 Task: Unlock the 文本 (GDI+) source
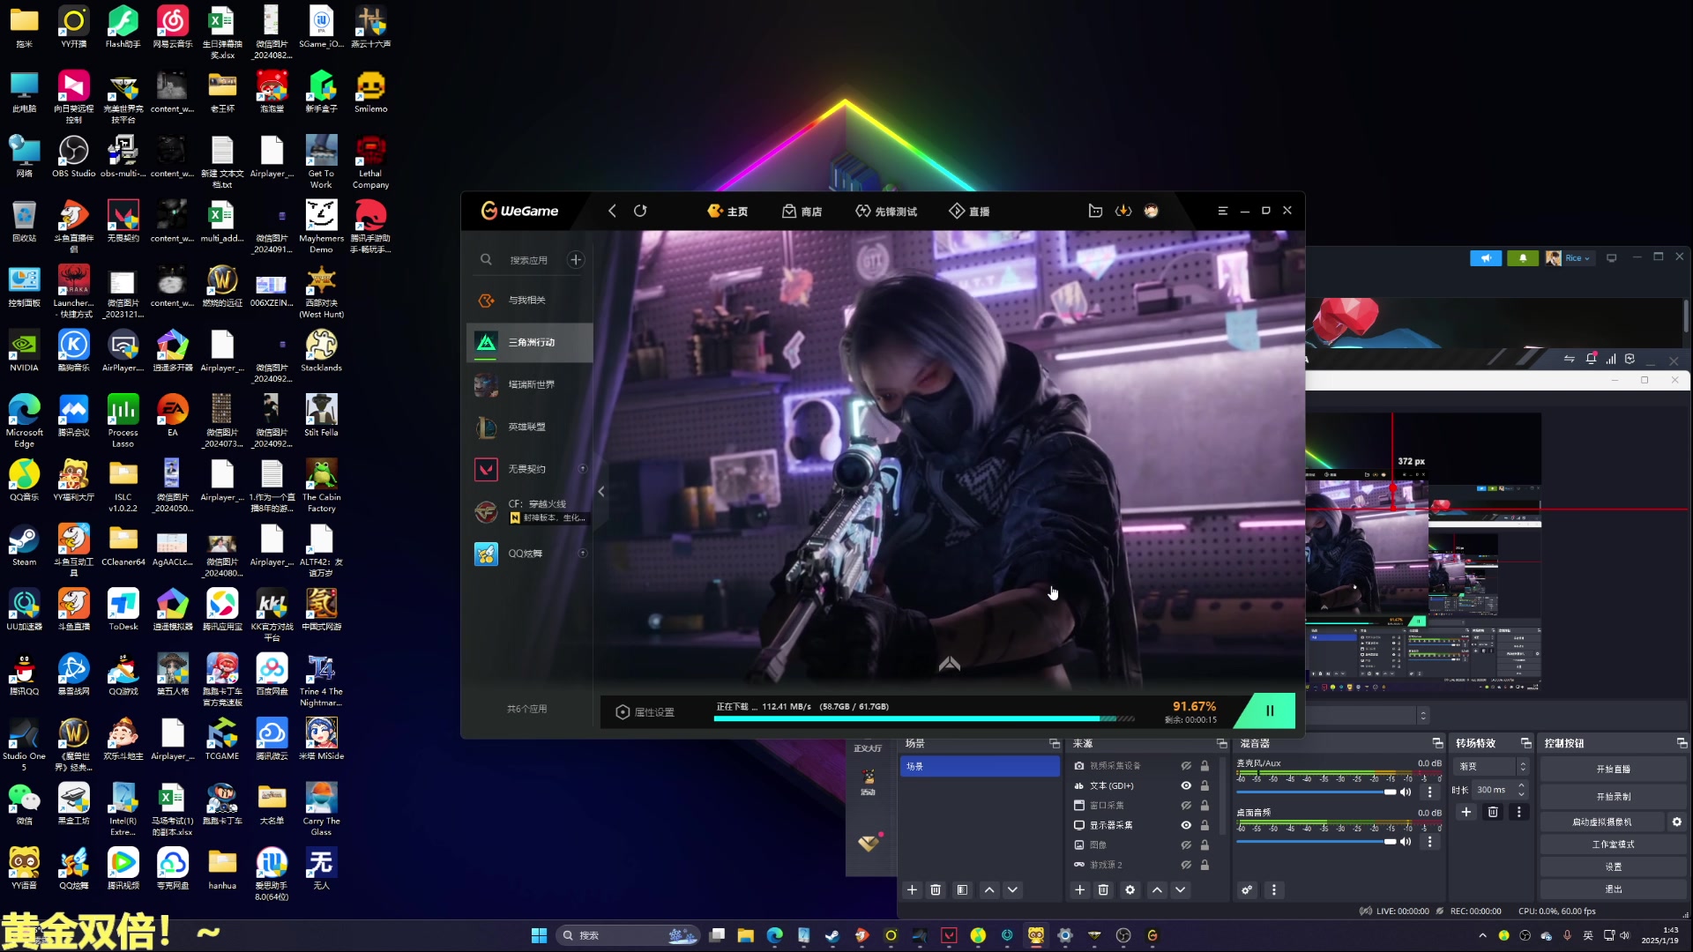1204,786
